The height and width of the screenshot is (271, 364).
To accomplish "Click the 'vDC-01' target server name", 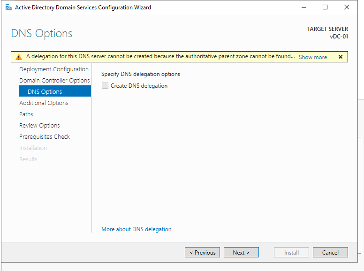I will [339, 37].
